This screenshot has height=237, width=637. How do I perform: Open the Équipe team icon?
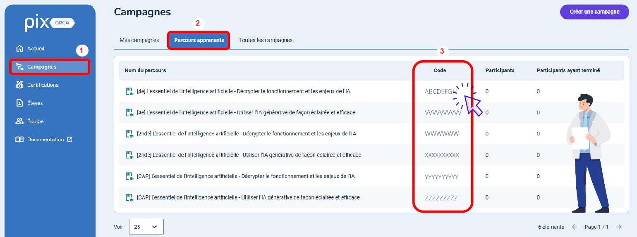pos(19,121)
